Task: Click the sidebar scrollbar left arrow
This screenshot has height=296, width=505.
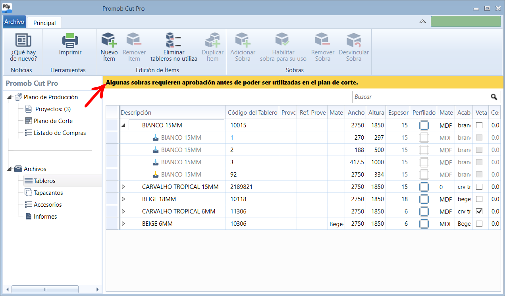Action: (x=6, y=289)
